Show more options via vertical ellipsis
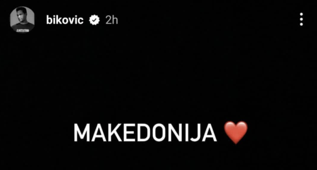 [x=301, y=20]
